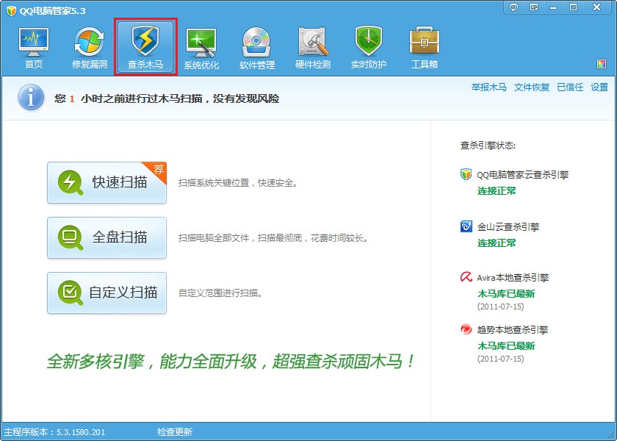Image resolution: width=617 pixels, height=441 pixels.
Task: Open the main menu icon in title bar
Action: [534, 7]
